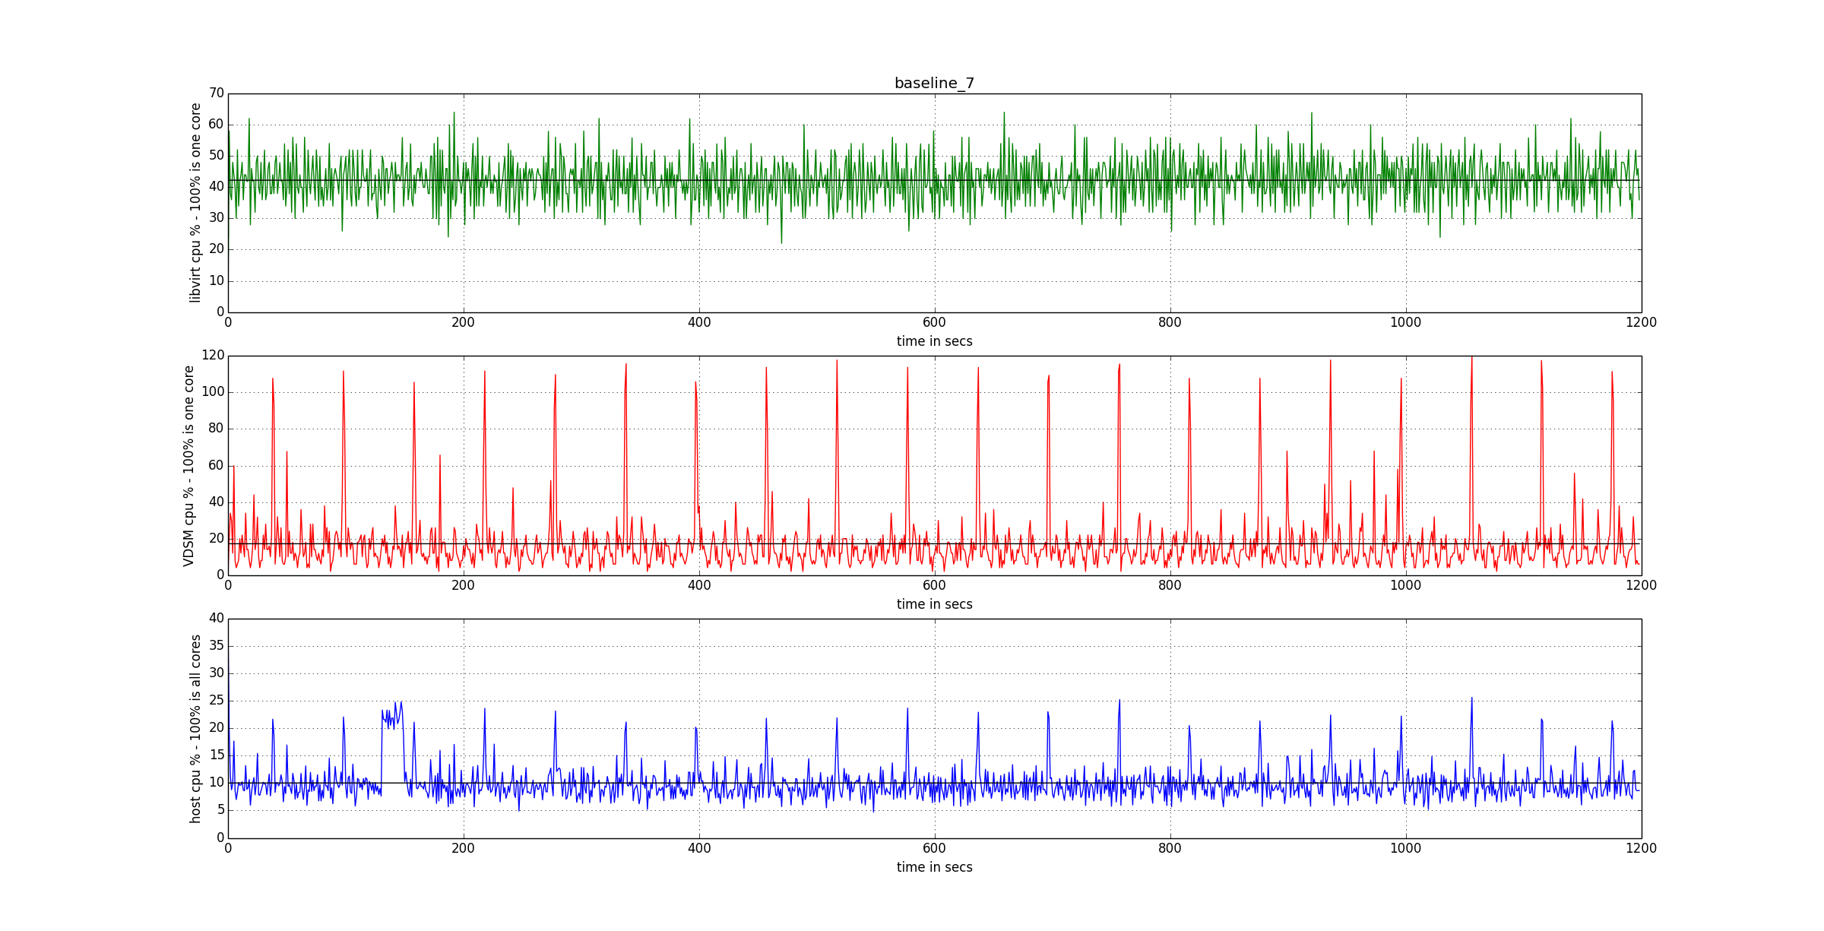Click the 1000 x-tick below VDSM chart
Viewport: 1824px width, 931px height.
[x=1405, y=585]
